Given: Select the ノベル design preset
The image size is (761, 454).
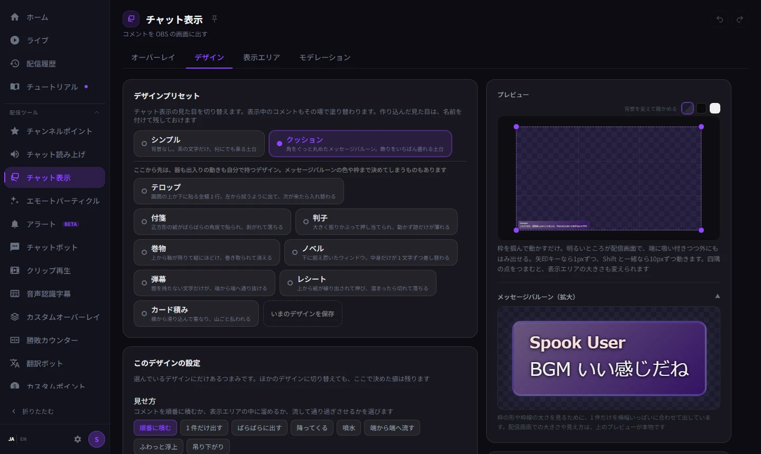Looking at the screenshot, I should click(371, 252).
